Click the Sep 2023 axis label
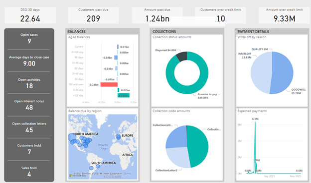 click(x=269, y=176)
